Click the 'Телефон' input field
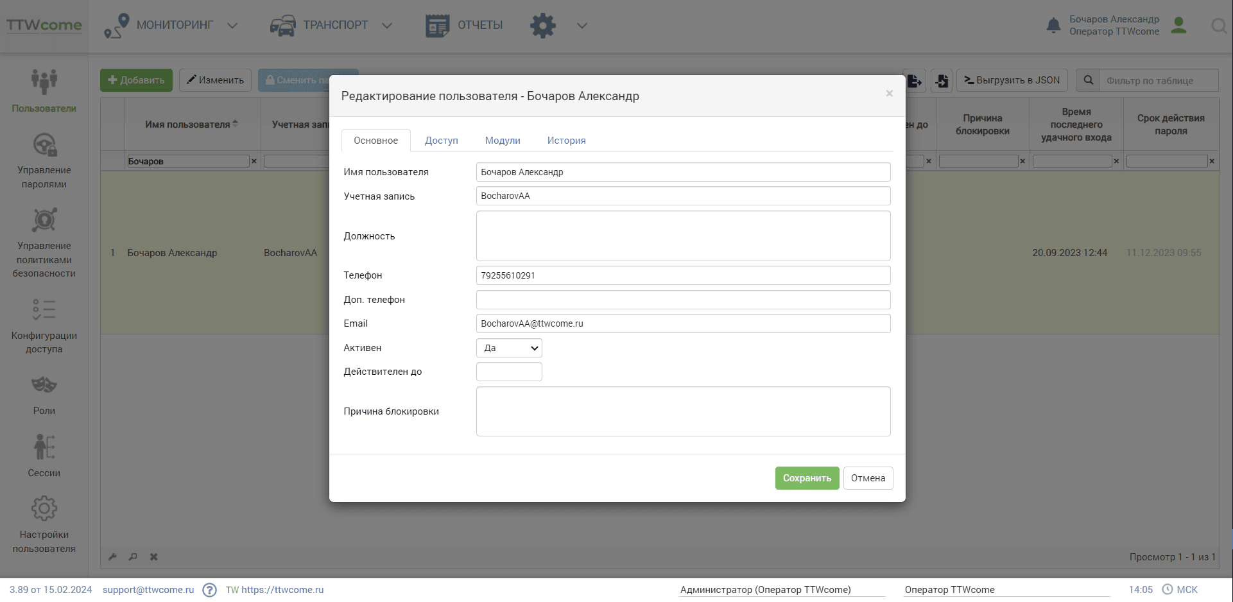This screenshot has height=602, width=1233. click(x=683, y=275)
